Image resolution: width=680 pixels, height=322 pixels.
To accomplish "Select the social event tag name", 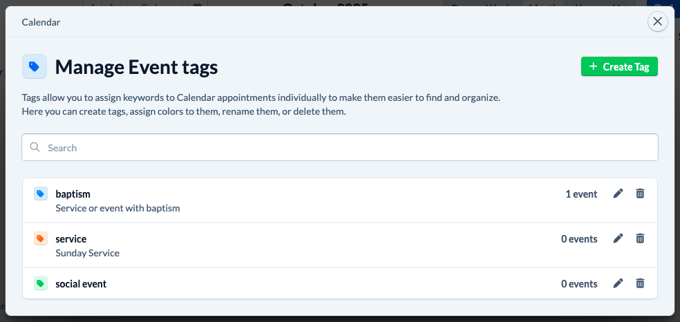I will coord(81,283).
